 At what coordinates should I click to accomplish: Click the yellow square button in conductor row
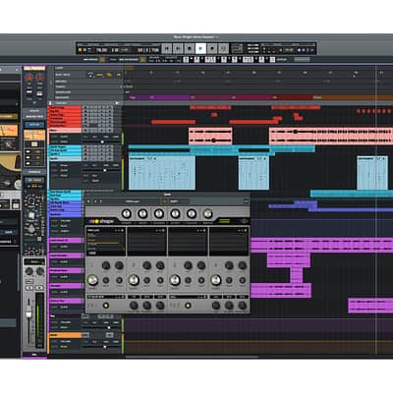coord(119,75)
